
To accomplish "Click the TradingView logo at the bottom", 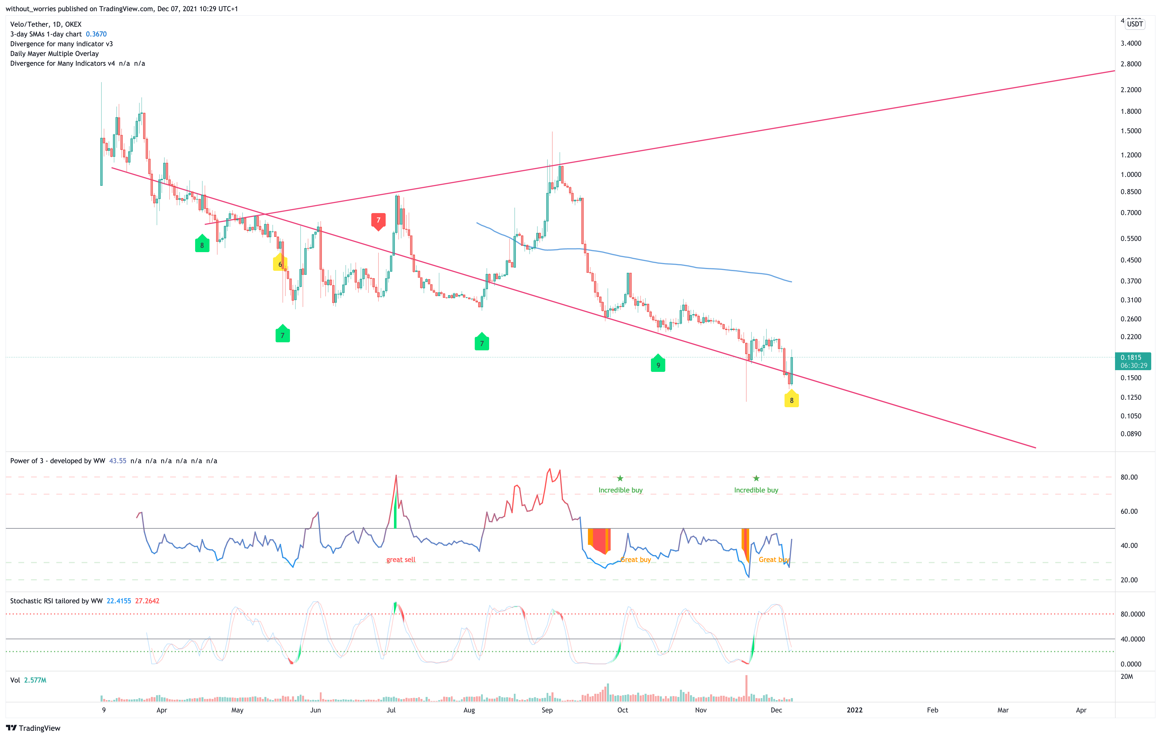I will [x=33, y=728].
